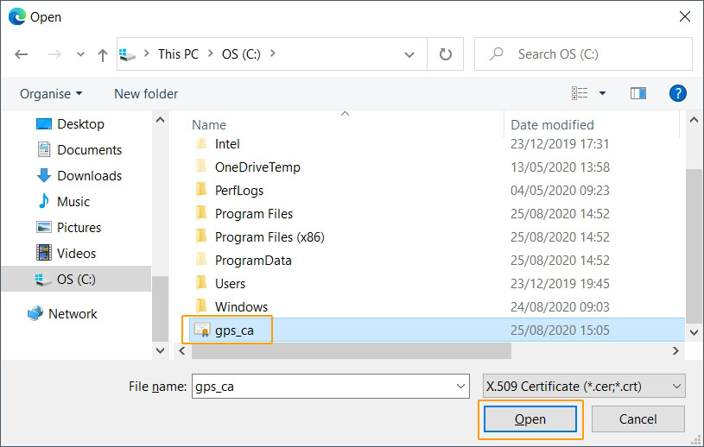Click the Up one level arrow
This screenshot has height=447, width=704.
point(103,54)
